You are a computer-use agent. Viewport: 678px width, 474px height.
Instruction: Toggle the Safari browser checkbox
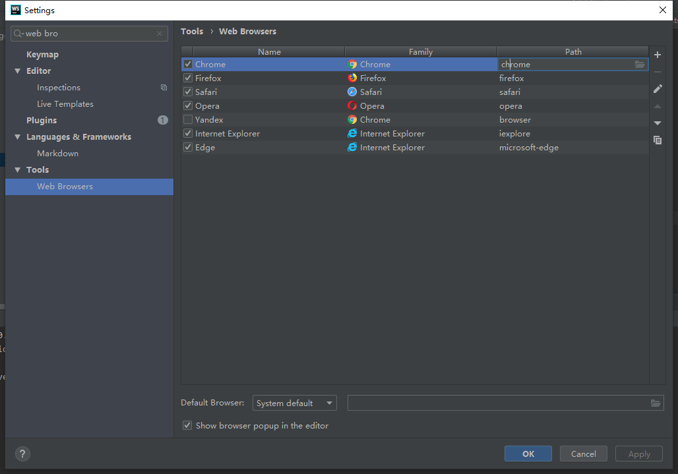pos(188,92)
